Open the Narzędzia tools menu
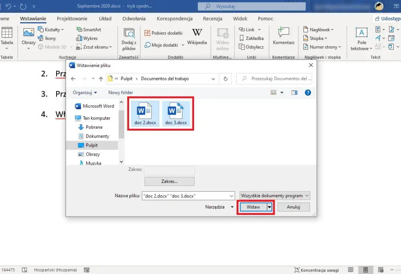The image size is (401, 274). (219, 207)
